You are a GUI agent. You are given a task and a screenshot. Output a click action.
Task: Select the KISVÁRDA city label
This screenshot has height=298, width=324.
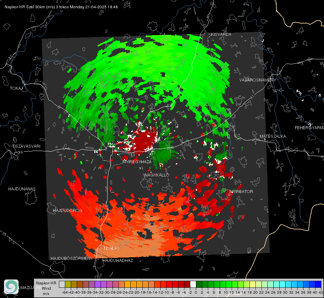pyautogui.click(x=221, y=34)
